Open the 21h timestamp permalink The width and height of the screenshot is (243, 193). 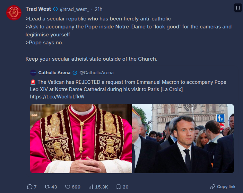(x=98, y=9)
